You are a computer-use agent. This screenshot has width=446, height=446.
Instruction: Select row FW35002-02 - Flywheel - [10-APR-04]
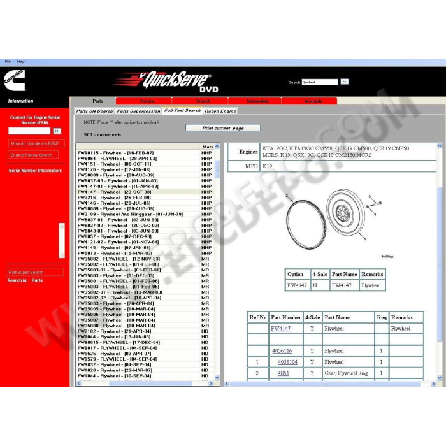(145, 298)
